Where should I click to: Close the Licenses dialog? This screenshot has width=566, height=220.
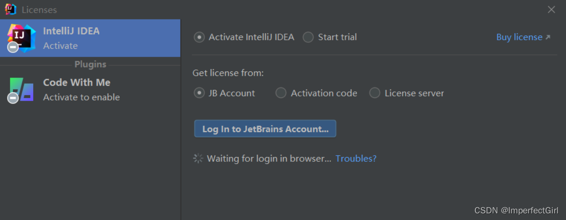pyautogui.click(x=551, y=10)
